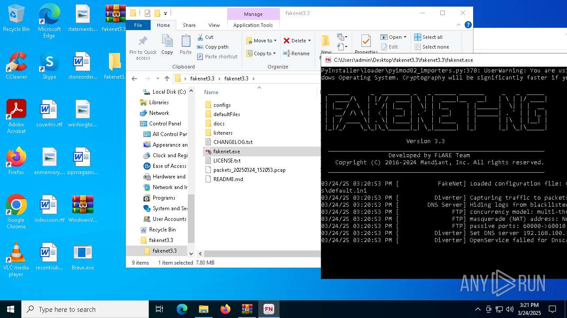This screenshot has width=567, height=318.
Task: Open Explorer help question mark icon
Action: [468, 25]
